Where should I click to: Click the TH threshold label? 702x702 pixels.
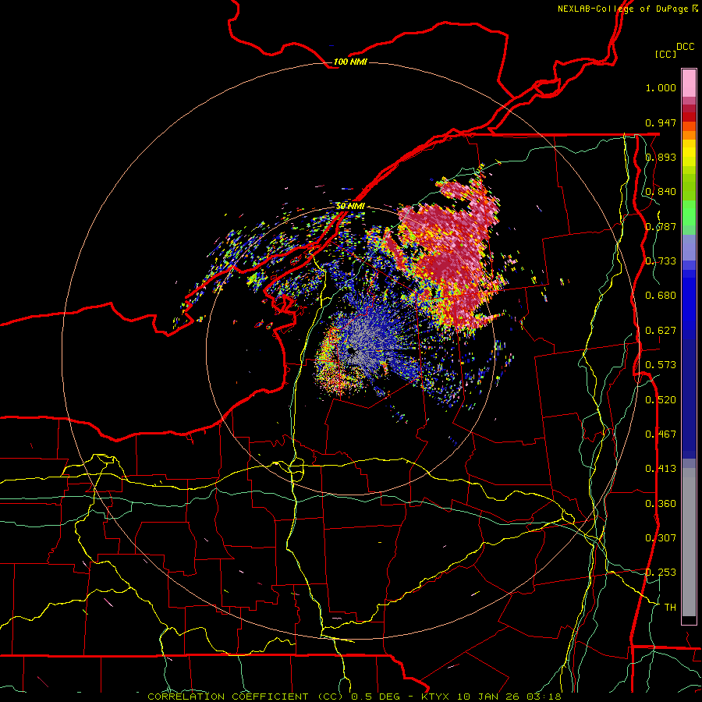point(670,608)
